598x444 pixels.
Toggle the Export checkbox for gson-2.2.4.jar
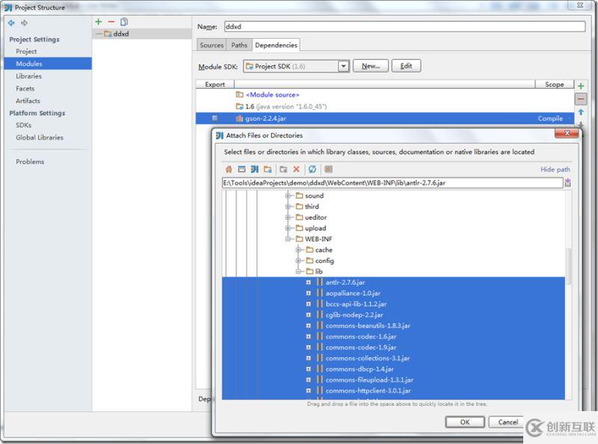(215, 118)
